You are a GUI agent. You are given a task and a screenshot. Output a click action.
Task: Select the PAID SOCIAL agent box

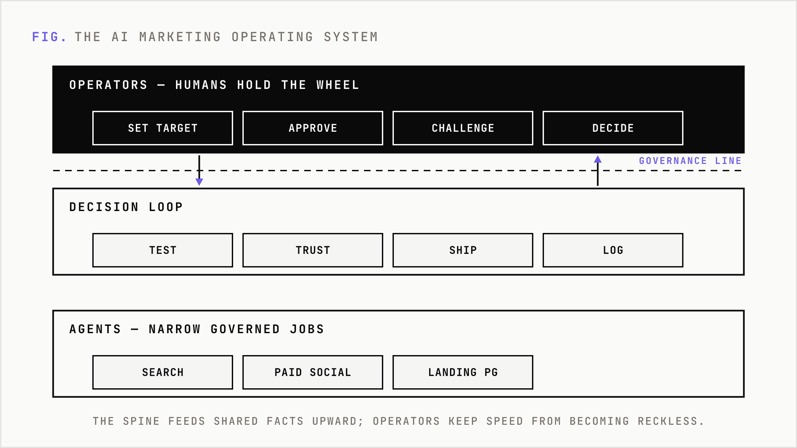[x=313, y=372]
